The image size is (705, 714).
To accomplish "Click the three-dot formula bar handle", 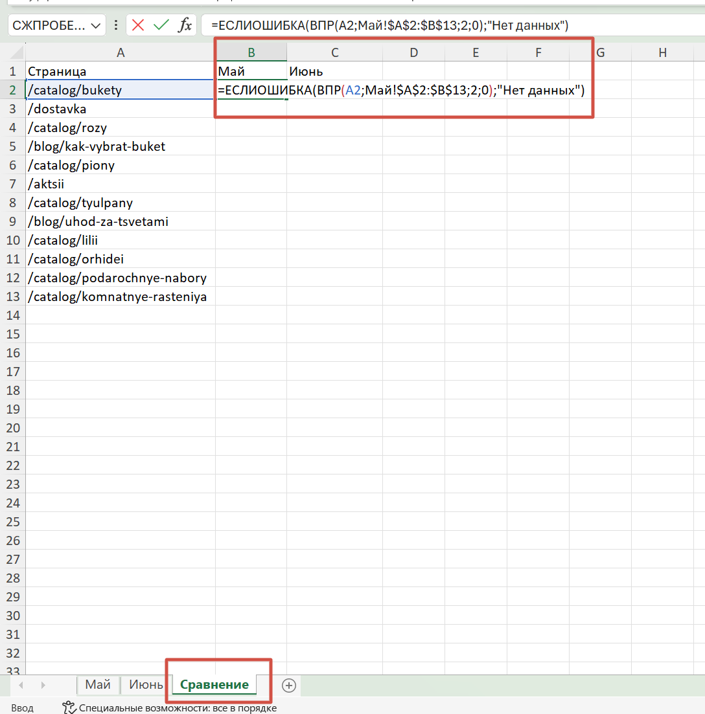I will tap(116, 25).
